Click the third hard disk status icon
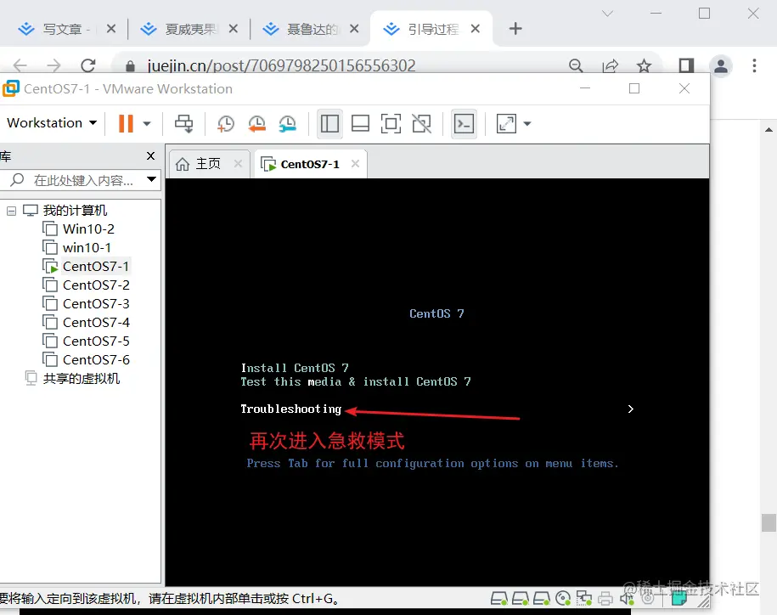The image size is (777, 615). pos(542,599)
